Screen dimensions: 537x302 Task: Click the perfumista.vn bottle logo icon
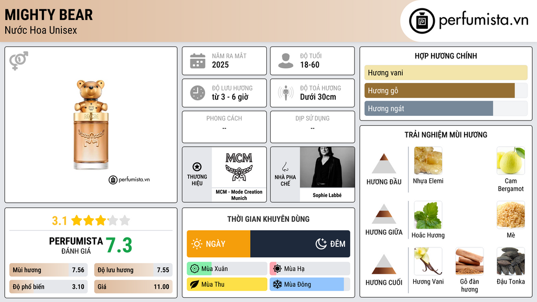[x=422, y=21]
